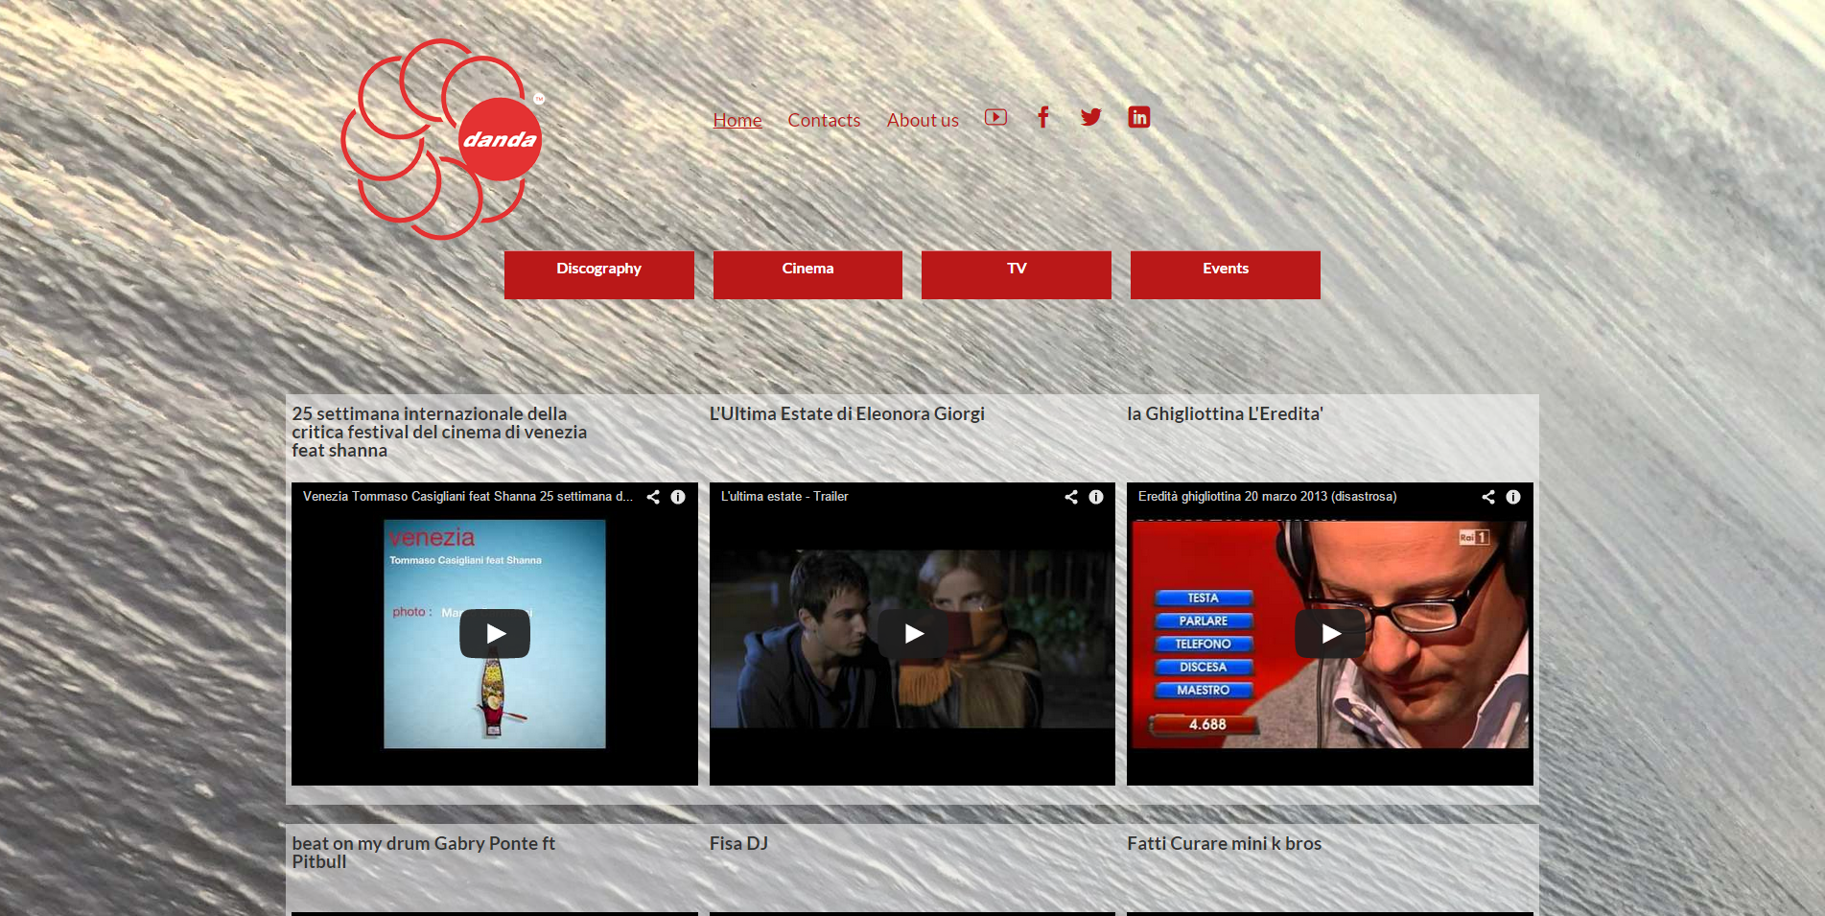The height and width of the screenshot is (916, 1825).
Task: Open the Discography section
Action: click(598, 274)
